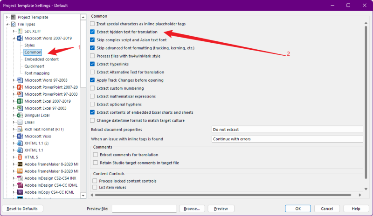Click the Reset to Defaults button

23,209
